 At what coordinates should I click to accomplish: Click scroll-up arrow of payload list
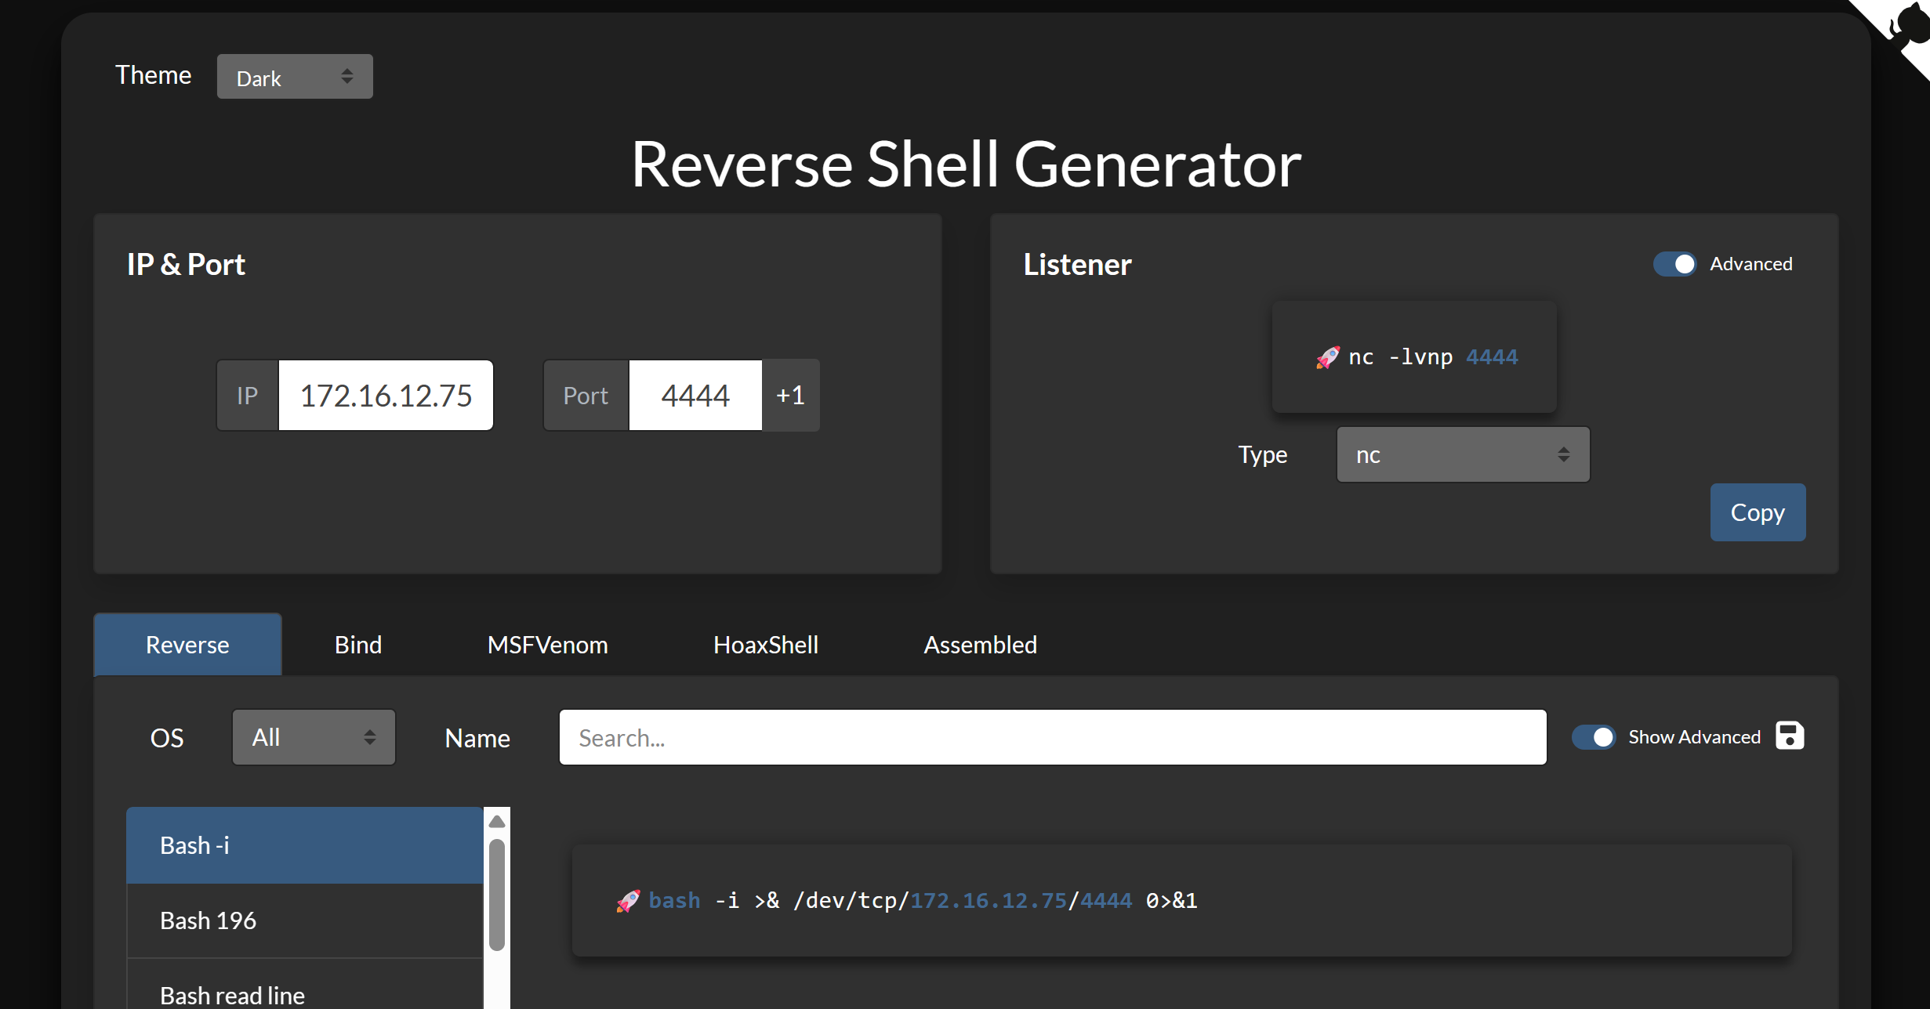pos(497,821)
